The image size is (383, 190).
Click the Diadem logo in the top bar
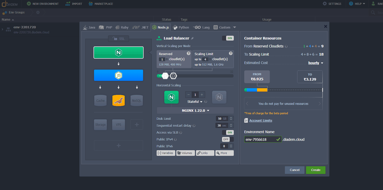9,4
